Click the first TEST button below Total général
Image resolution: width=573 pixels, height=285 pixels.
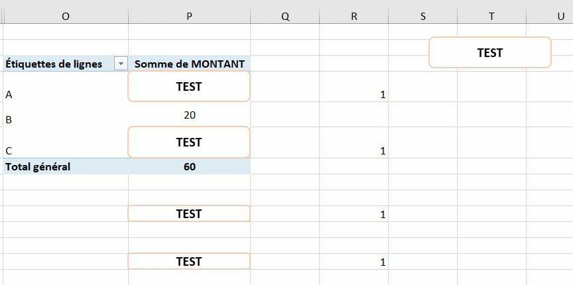[x=189, y=213]
